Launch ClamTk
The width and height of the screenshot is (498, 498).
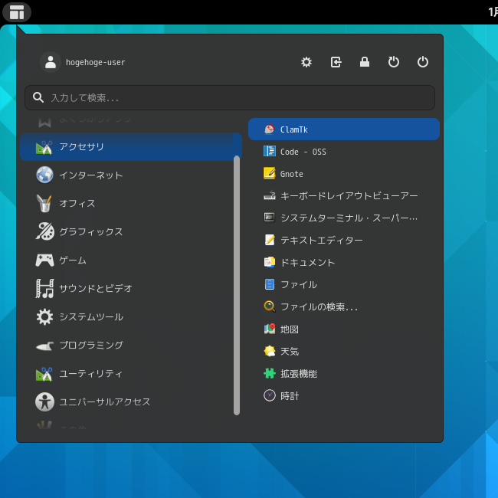344,129
